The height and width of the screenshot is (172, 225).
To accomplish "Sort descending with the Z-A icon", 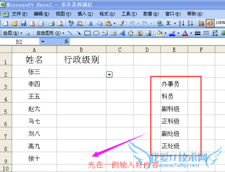I will pos(190,23).
